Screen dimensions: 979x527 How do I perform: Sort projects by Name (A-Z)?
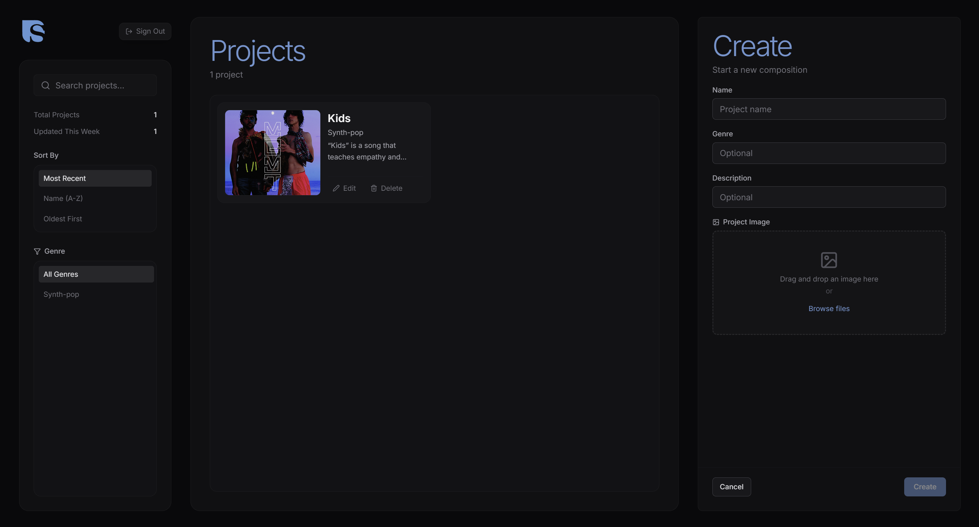click(63, 198)
